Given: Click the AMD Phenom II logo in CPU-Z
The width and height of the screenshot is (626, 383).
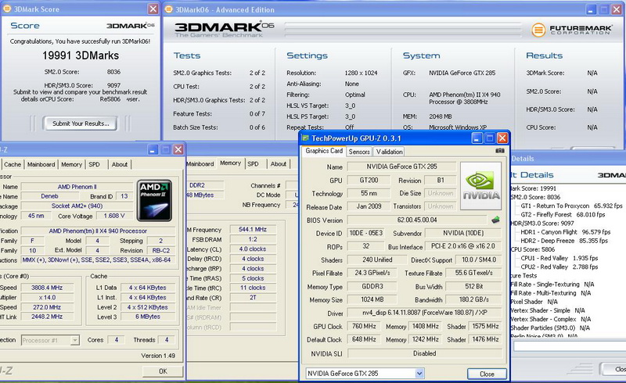Looking at the screenshot, I should (154, 200).
